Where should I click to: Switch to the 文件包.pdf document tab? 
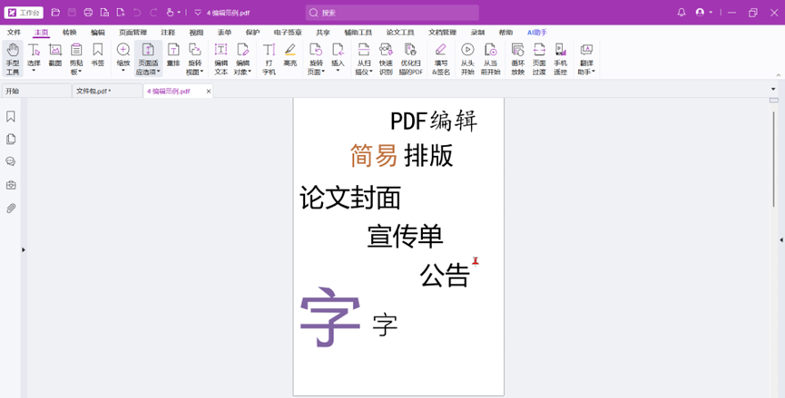coord(93,92)
